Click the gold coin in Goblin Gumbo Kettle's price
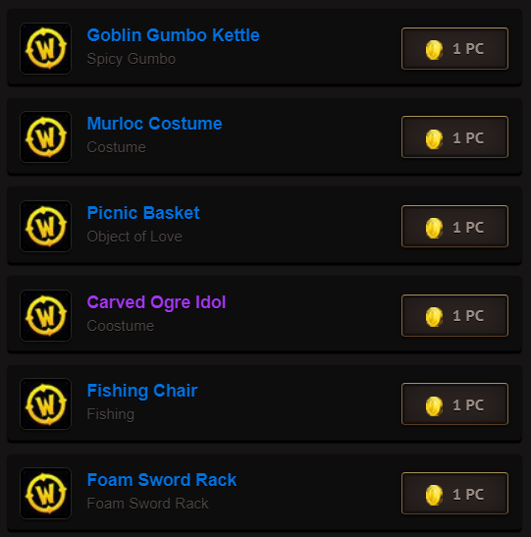The image size is (531, 537). pyautogui.click(x=434, y=50)
